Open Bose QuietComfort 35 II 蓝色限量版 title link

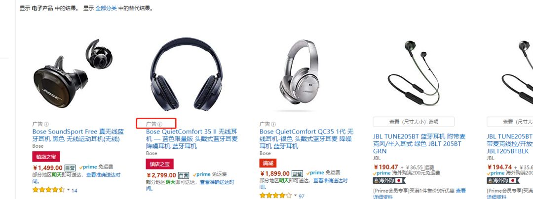pyautogui.click(x=191, y=139)
